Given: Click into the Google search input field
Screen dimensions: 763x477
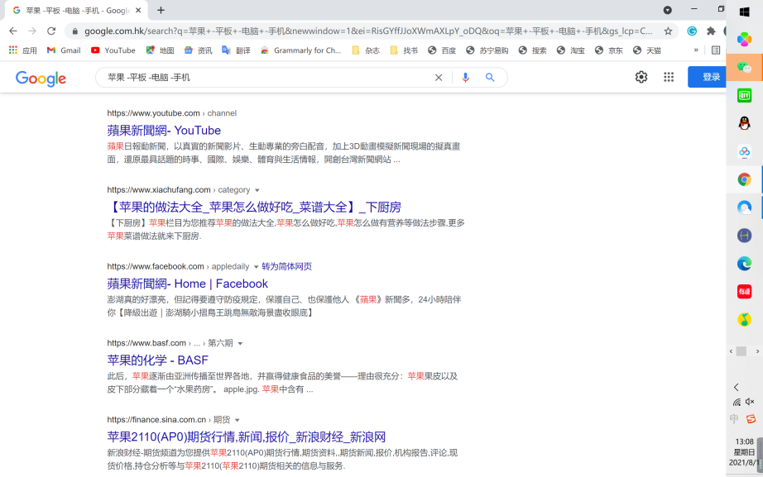Looking at the screenshot, I should click(x=267, y=78).
